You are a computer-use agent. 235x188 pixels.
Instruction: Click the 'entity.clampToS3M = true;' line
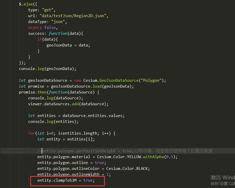click(66, 180)
